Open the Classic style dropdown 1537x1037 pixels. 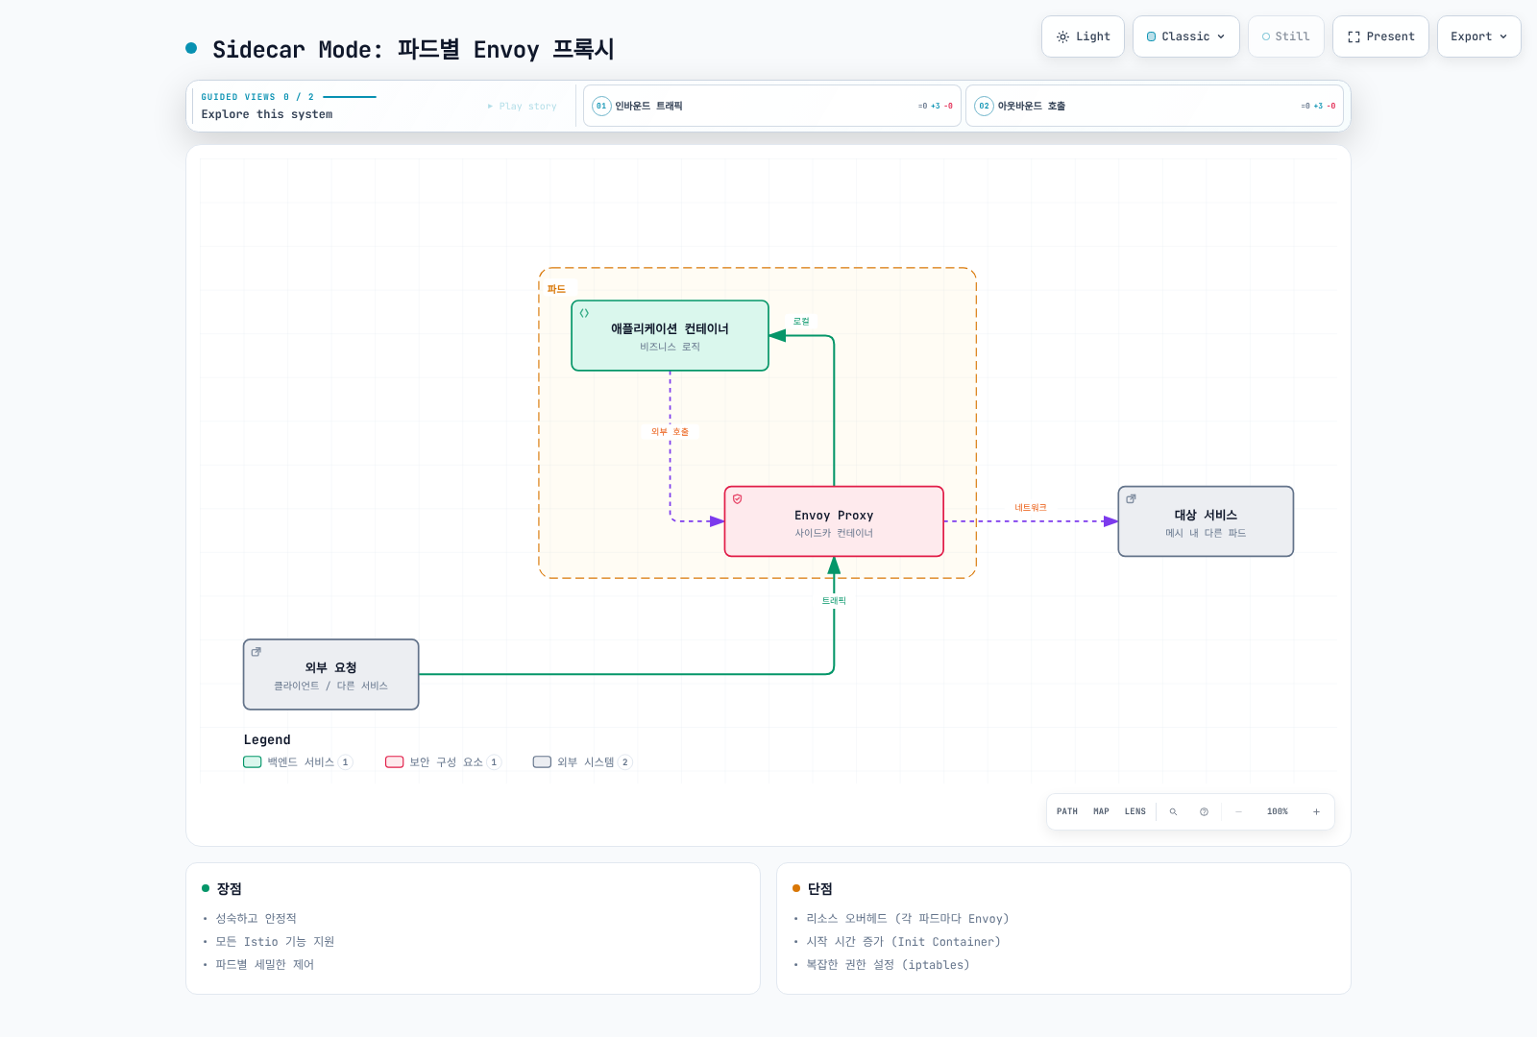click(x=1185, y=36)
